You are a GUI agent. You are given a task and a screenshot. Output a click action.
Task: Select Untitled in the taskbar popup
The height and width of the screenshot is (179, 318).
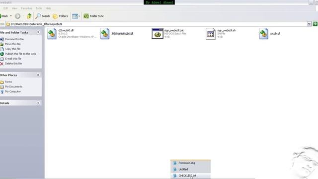190,169
